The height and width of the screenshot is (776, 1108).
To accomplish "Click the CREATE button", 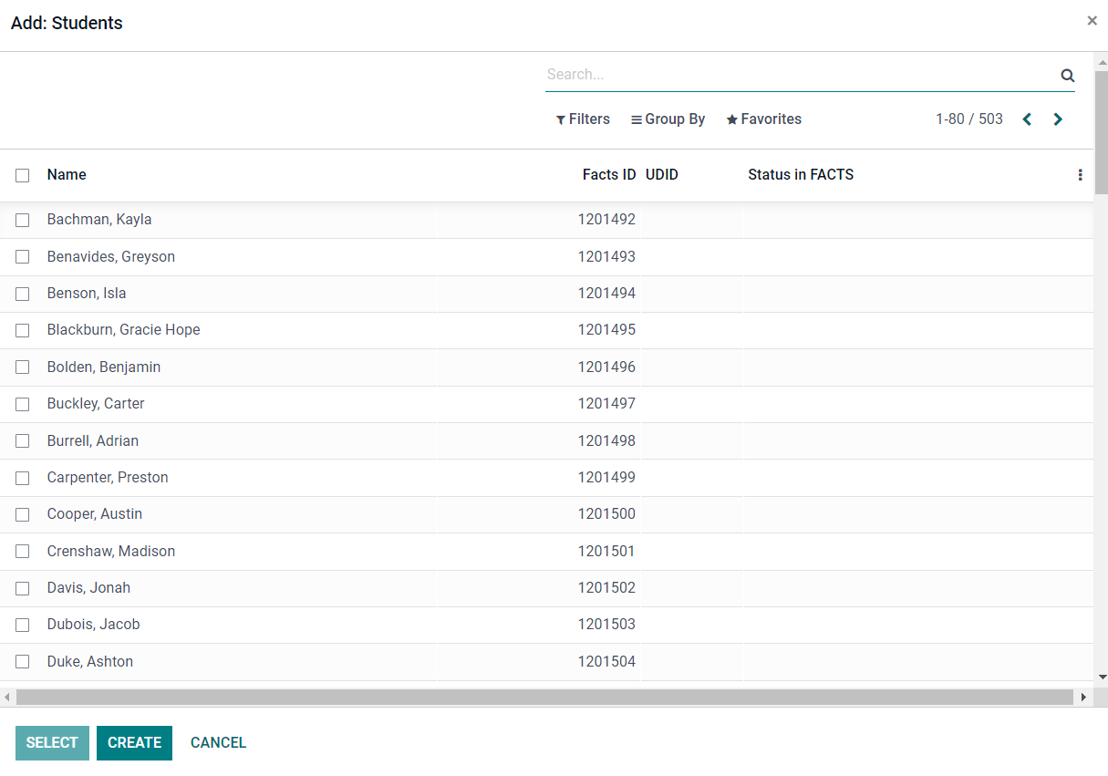I will tap(134, 742).
